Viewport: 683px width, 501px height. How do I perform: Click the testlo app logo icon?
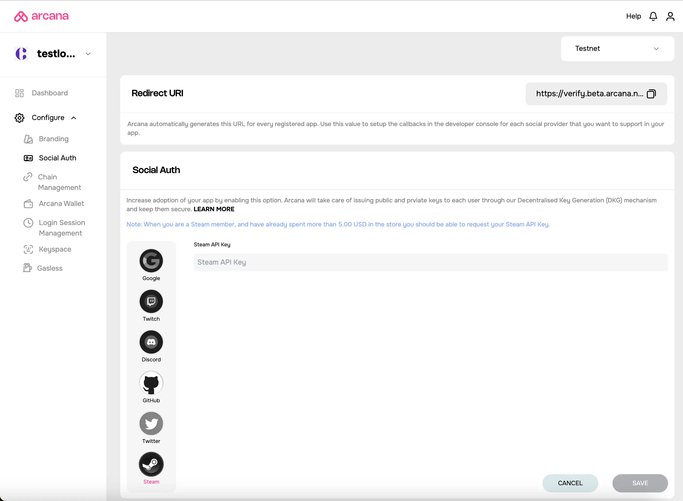tap(21, 54)
